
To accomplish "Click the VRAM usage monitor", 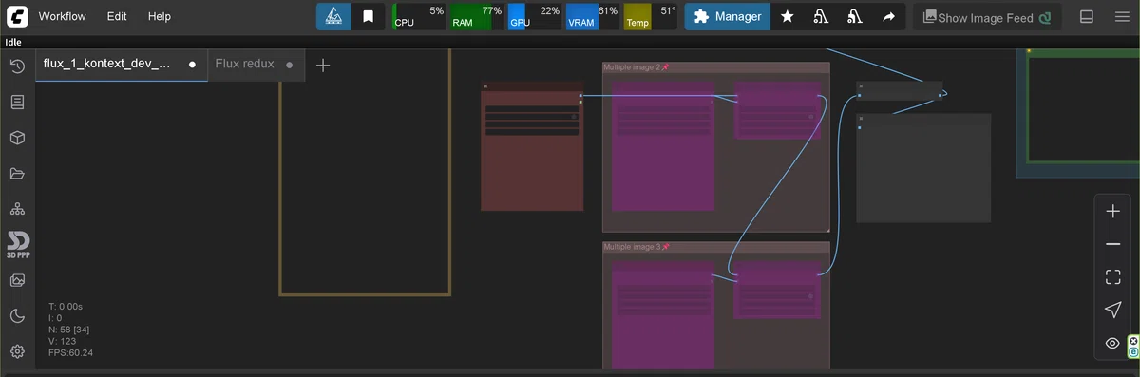I will 592,16.
